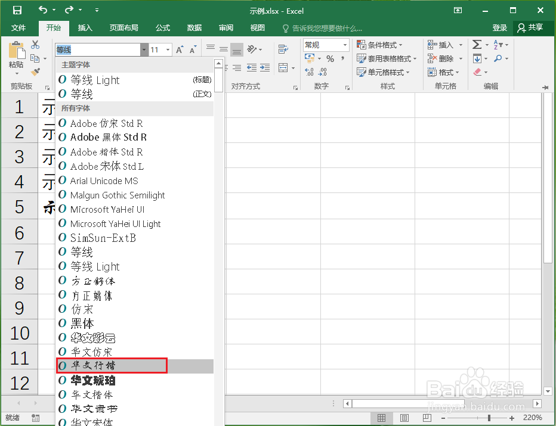Open 条件格式 dropdown
556x426 pixels.
(380, 45)
